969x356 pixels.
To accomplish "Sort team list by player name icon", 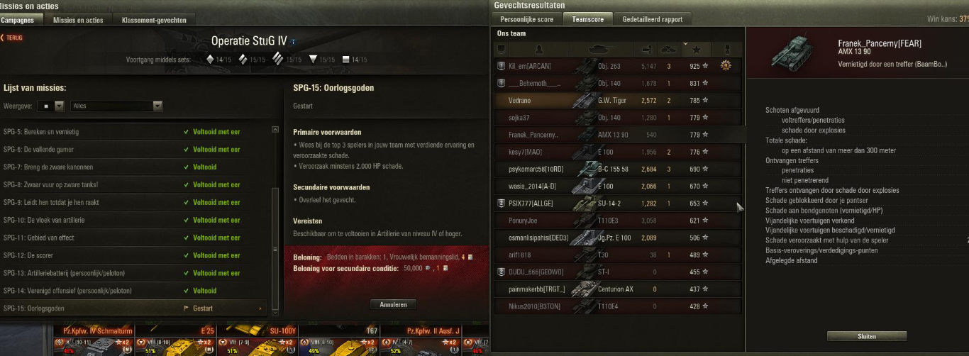I will pos(539,49).
